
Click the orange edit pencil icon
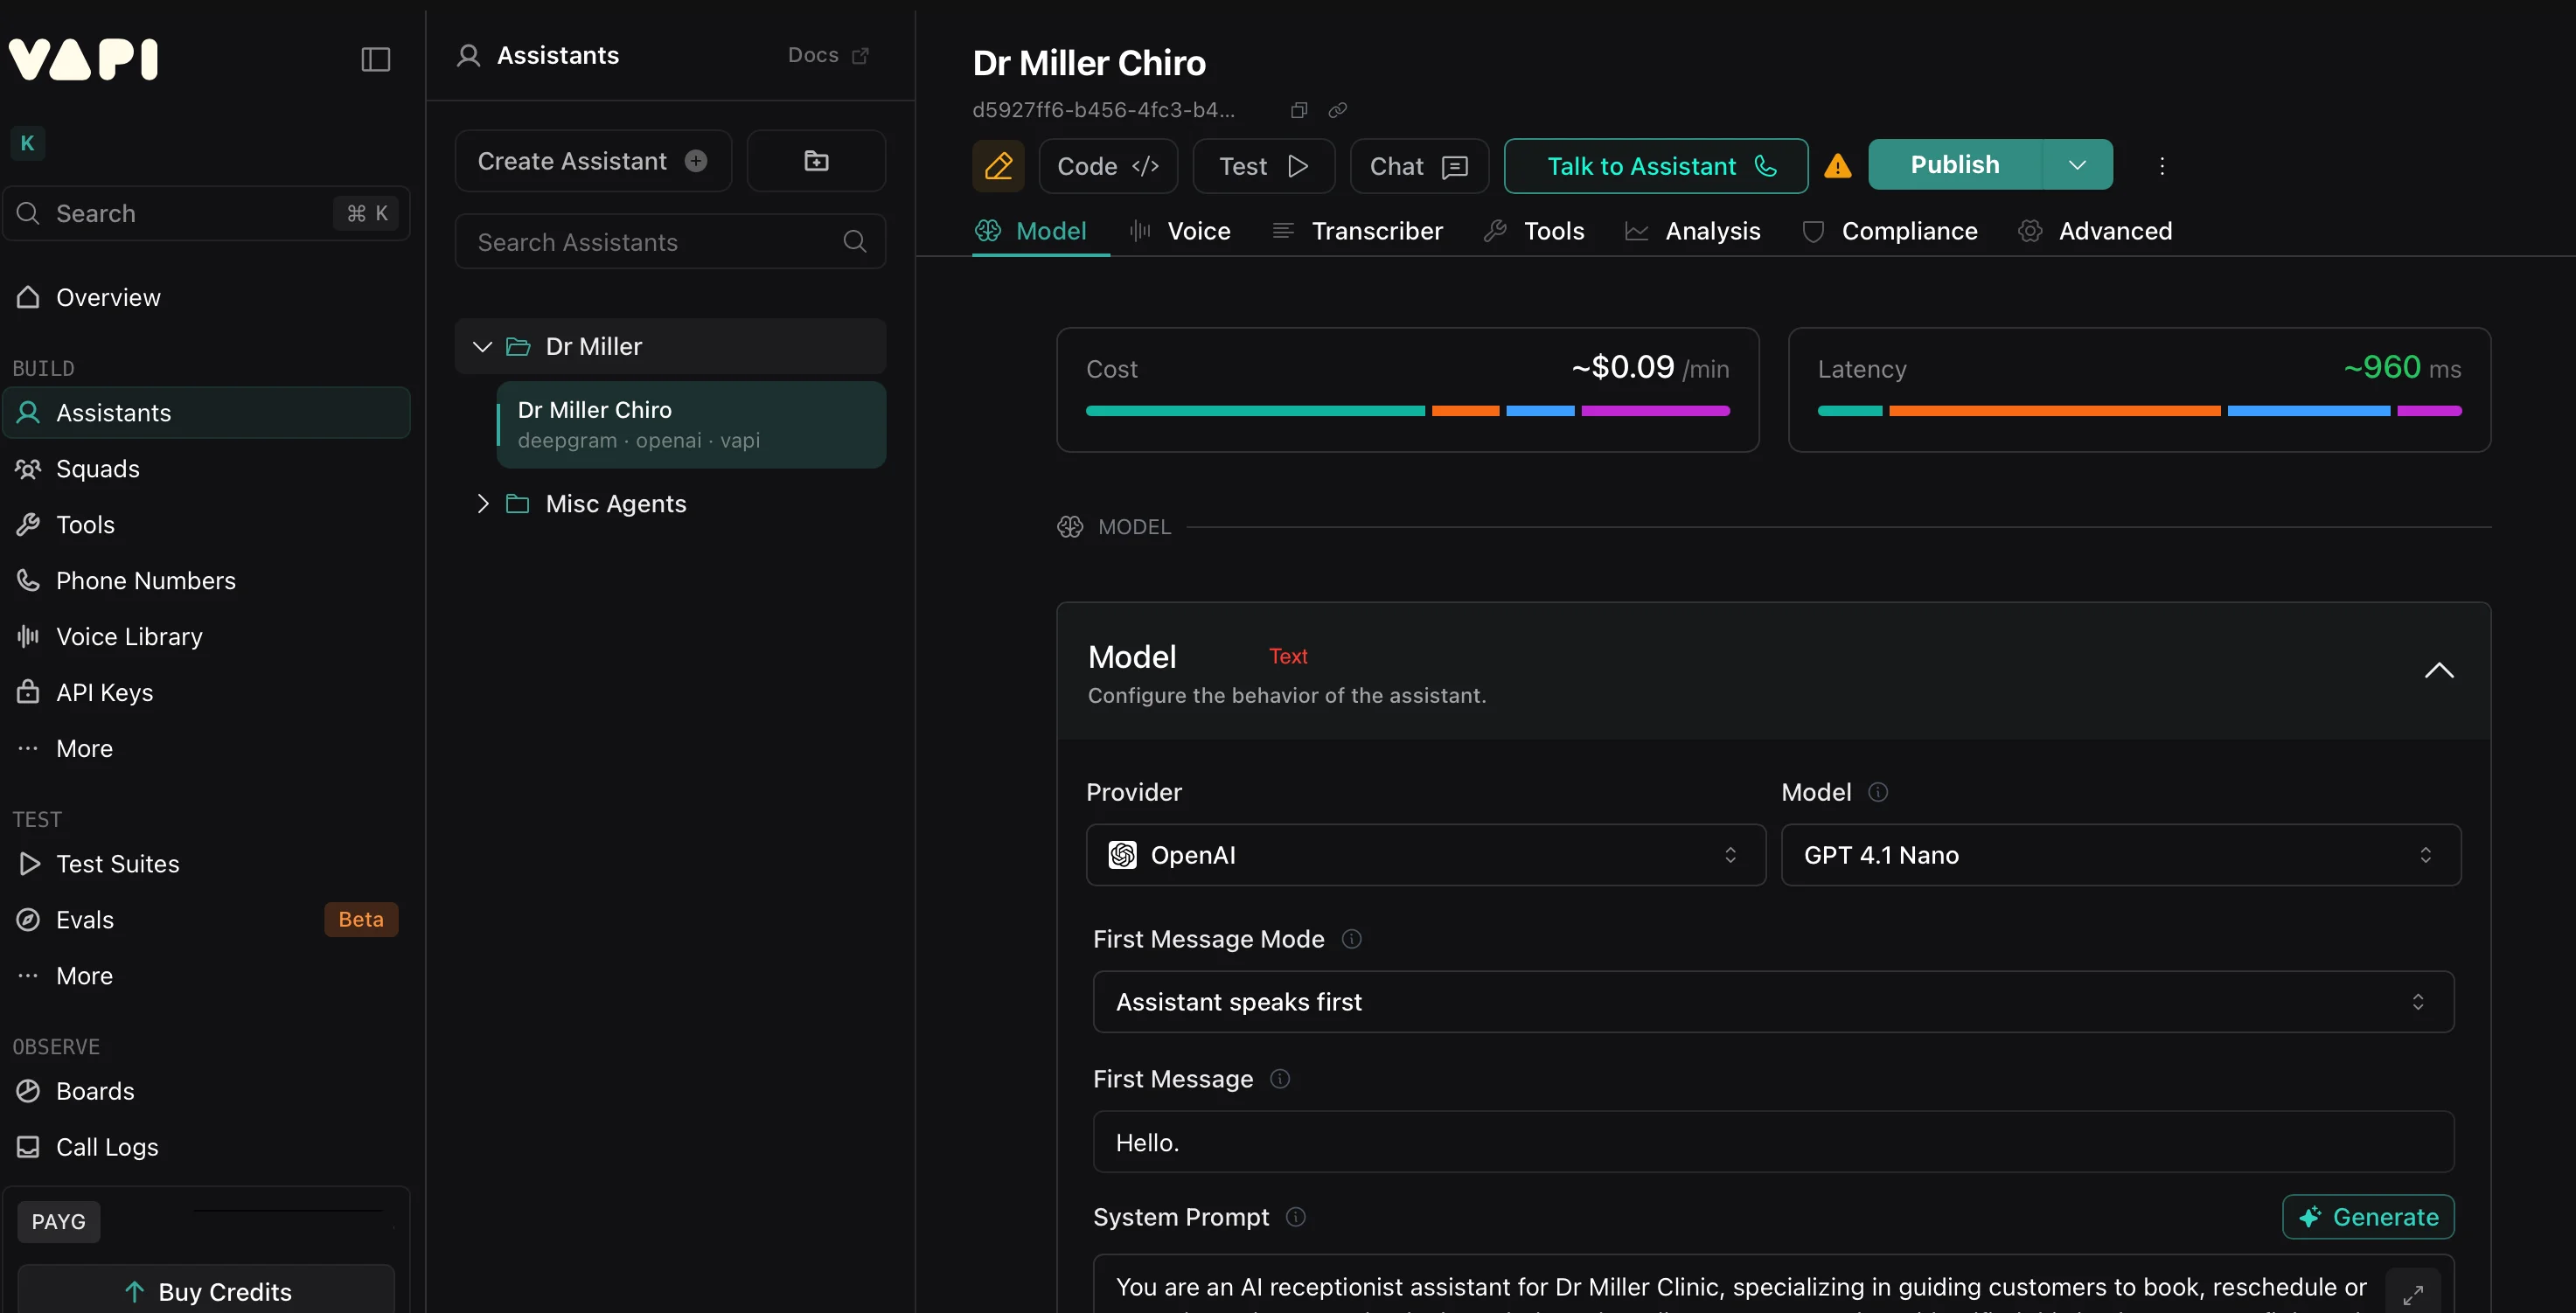(x=998, y=166)
